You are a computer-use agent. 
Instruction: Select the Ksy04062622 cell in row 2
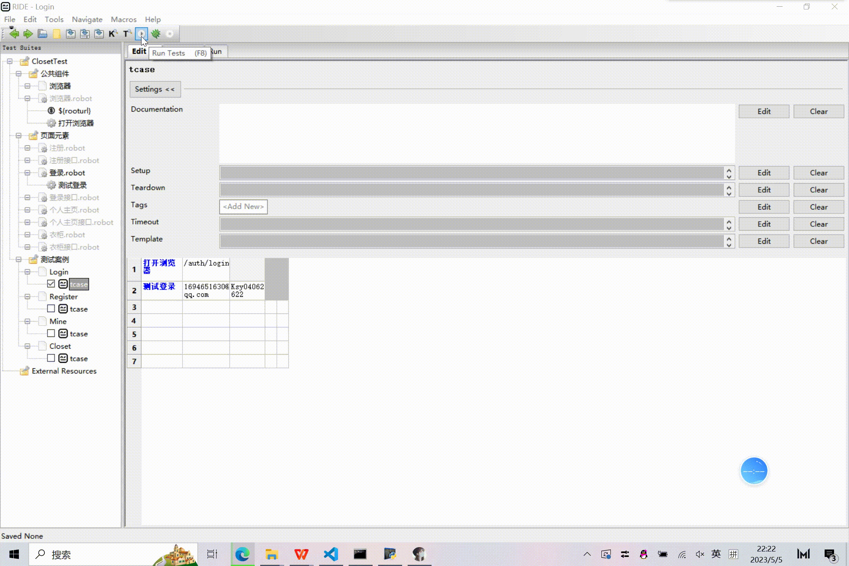247,290
